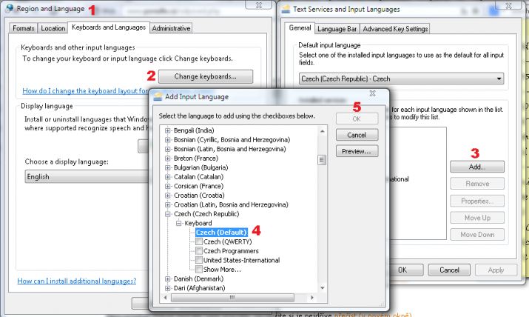Click OK in Add Input Language dialog
The width and height of the screenshot is (529, 317).
coord(357,119)
